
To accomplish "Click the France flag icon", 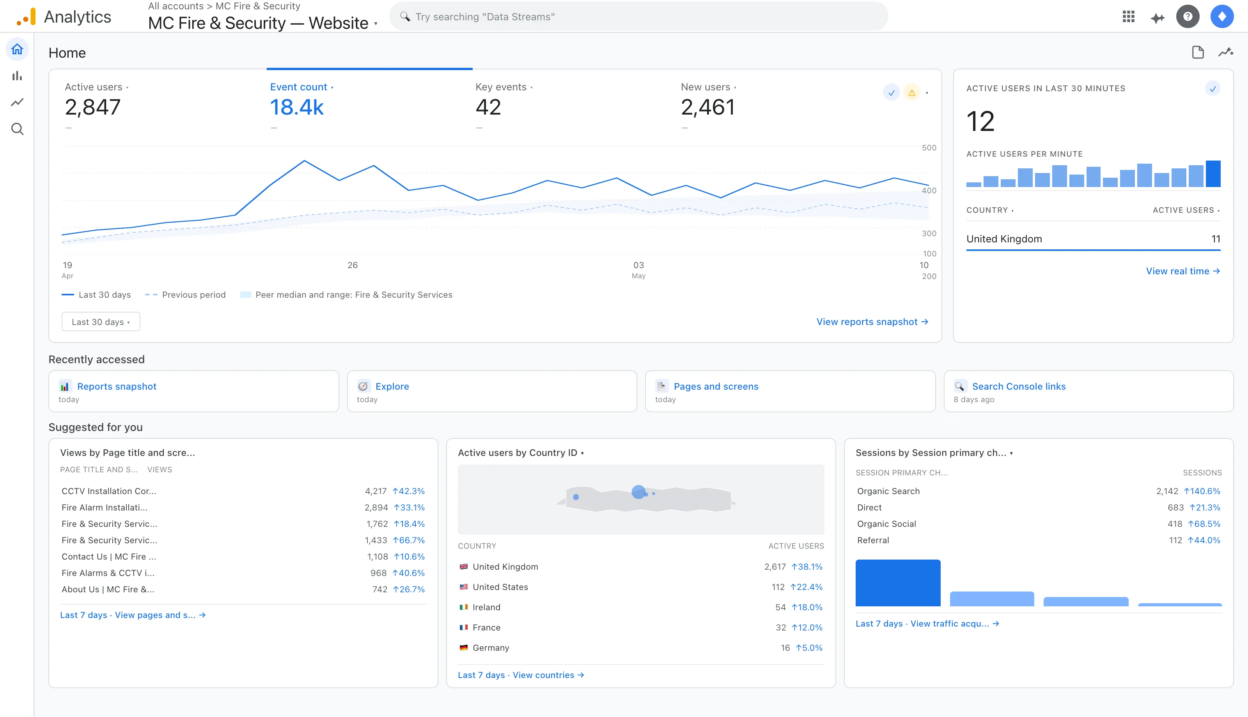I will pos(464,627).
